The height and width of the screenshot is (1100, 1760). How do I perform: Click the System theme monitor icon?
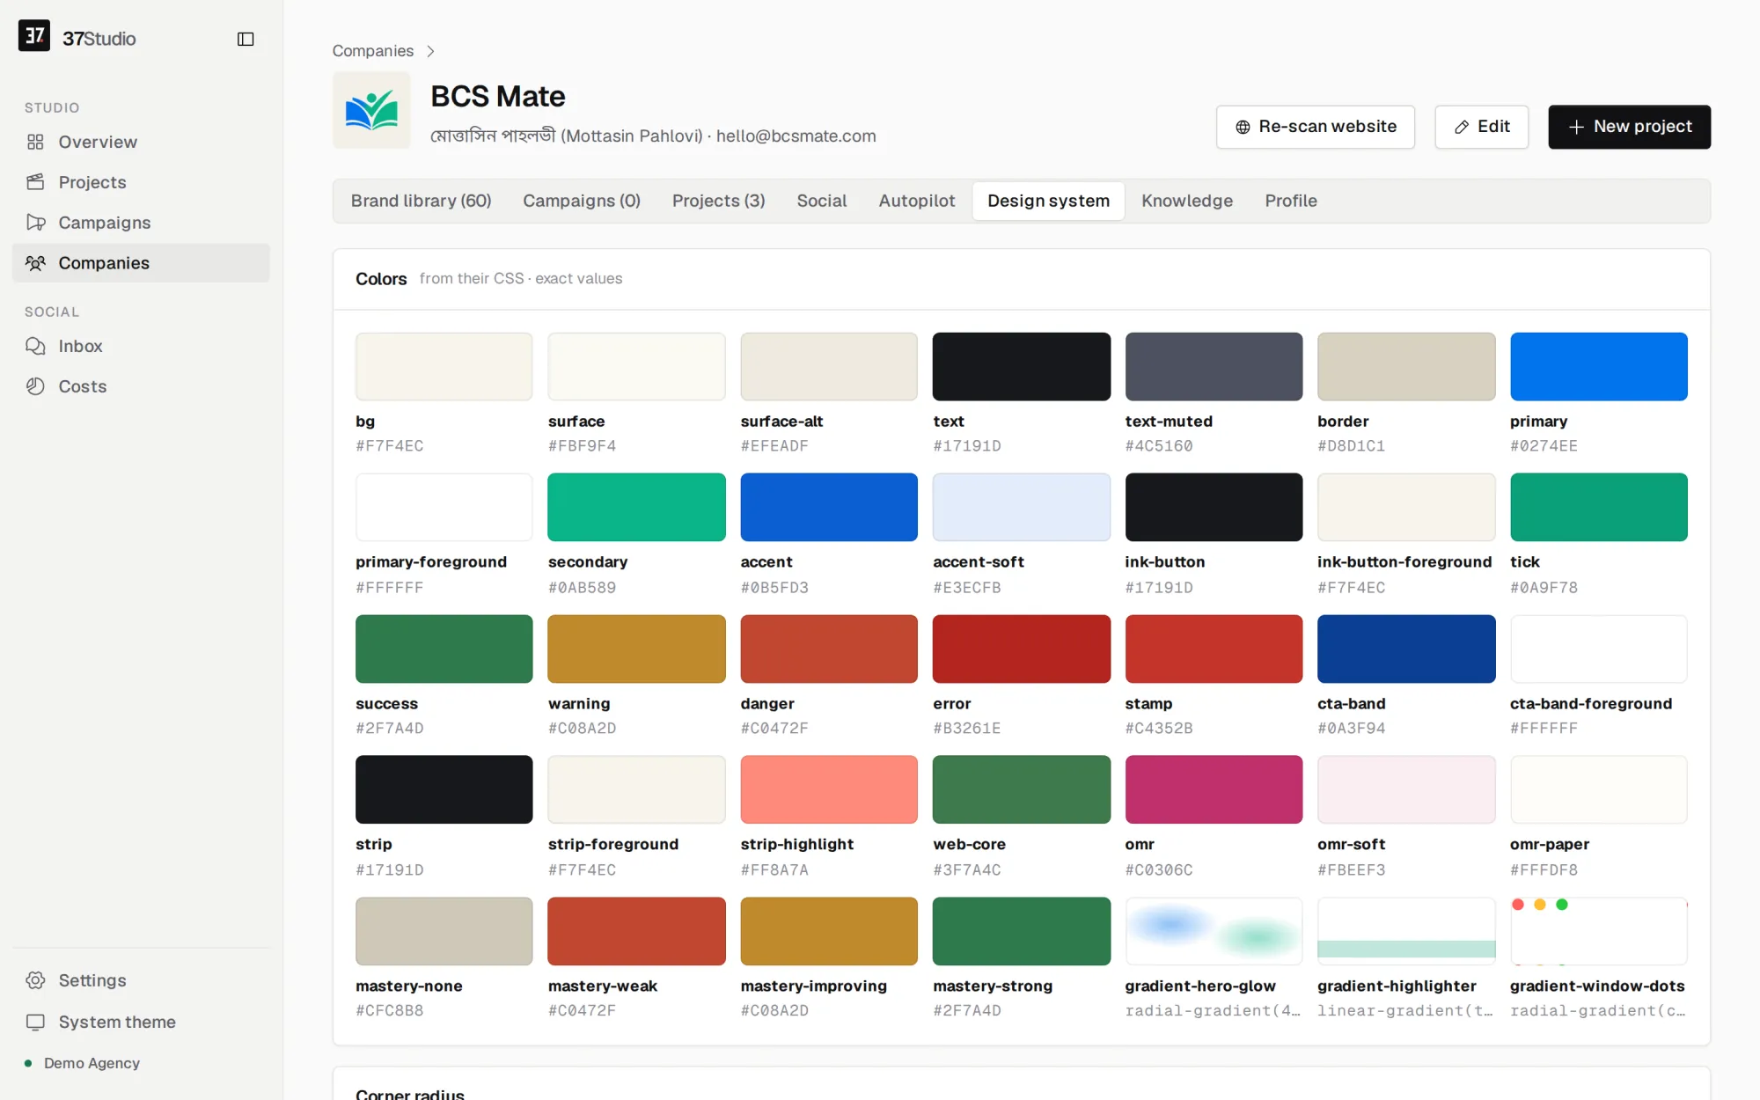pos(35,1022)
